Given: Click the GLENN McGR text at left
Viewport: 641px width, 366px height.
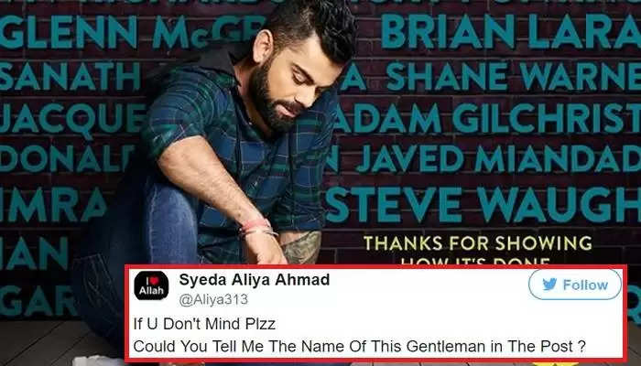Looking at the screenshot, I should (133, 32).
